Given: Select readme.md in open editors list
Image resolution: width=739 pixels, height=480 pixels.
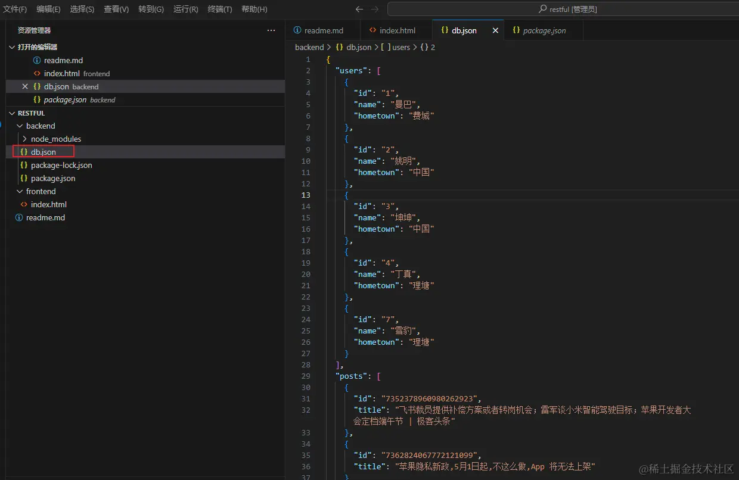Looking at the screenshot, I should 63,61.
